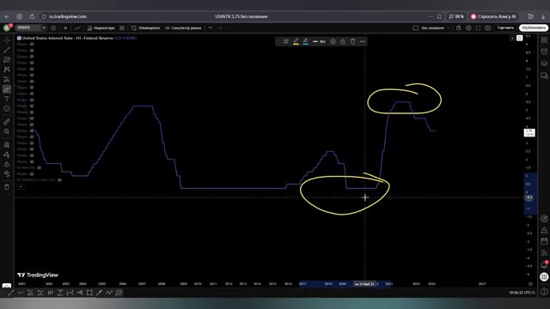Reload the page with browser refresh button
The height and width of the screenshot is (309, 550).
(x=32, y=16)
